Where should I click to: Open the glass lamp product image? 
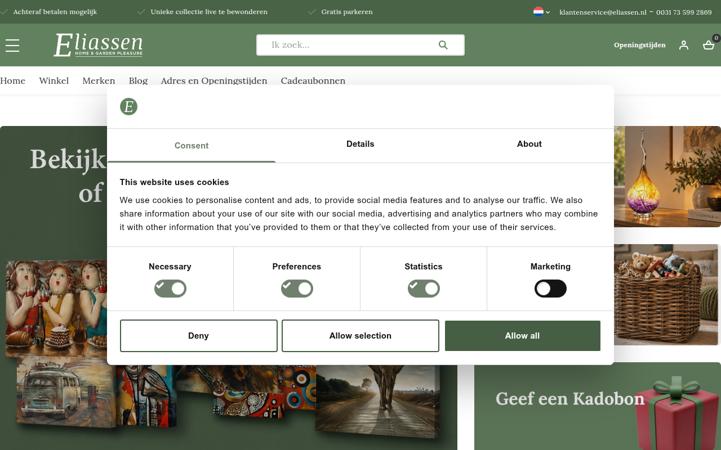667,177
